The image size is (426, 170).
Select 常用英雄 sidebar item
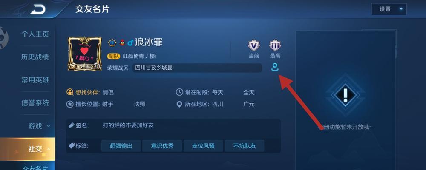(35, 80)
